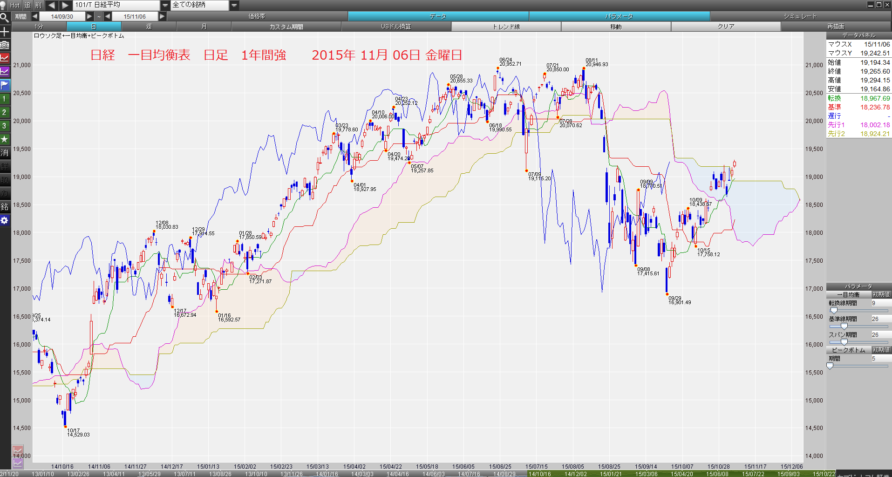
Task: Toggle the データ panel tab
Action: (438, 16)
